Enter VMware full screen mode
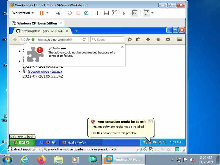 click(x=115, y=13)
